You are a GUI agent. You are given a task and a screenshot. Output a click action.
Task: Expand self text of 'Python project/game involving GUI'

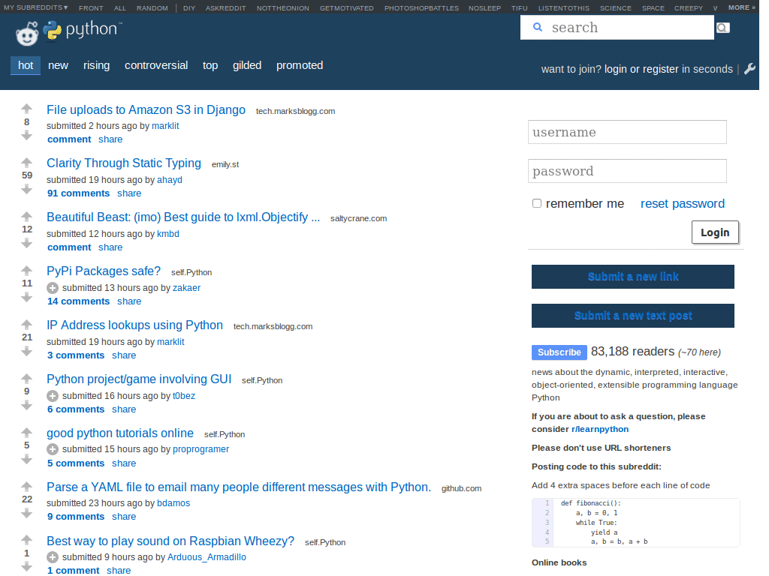[53, 396]
